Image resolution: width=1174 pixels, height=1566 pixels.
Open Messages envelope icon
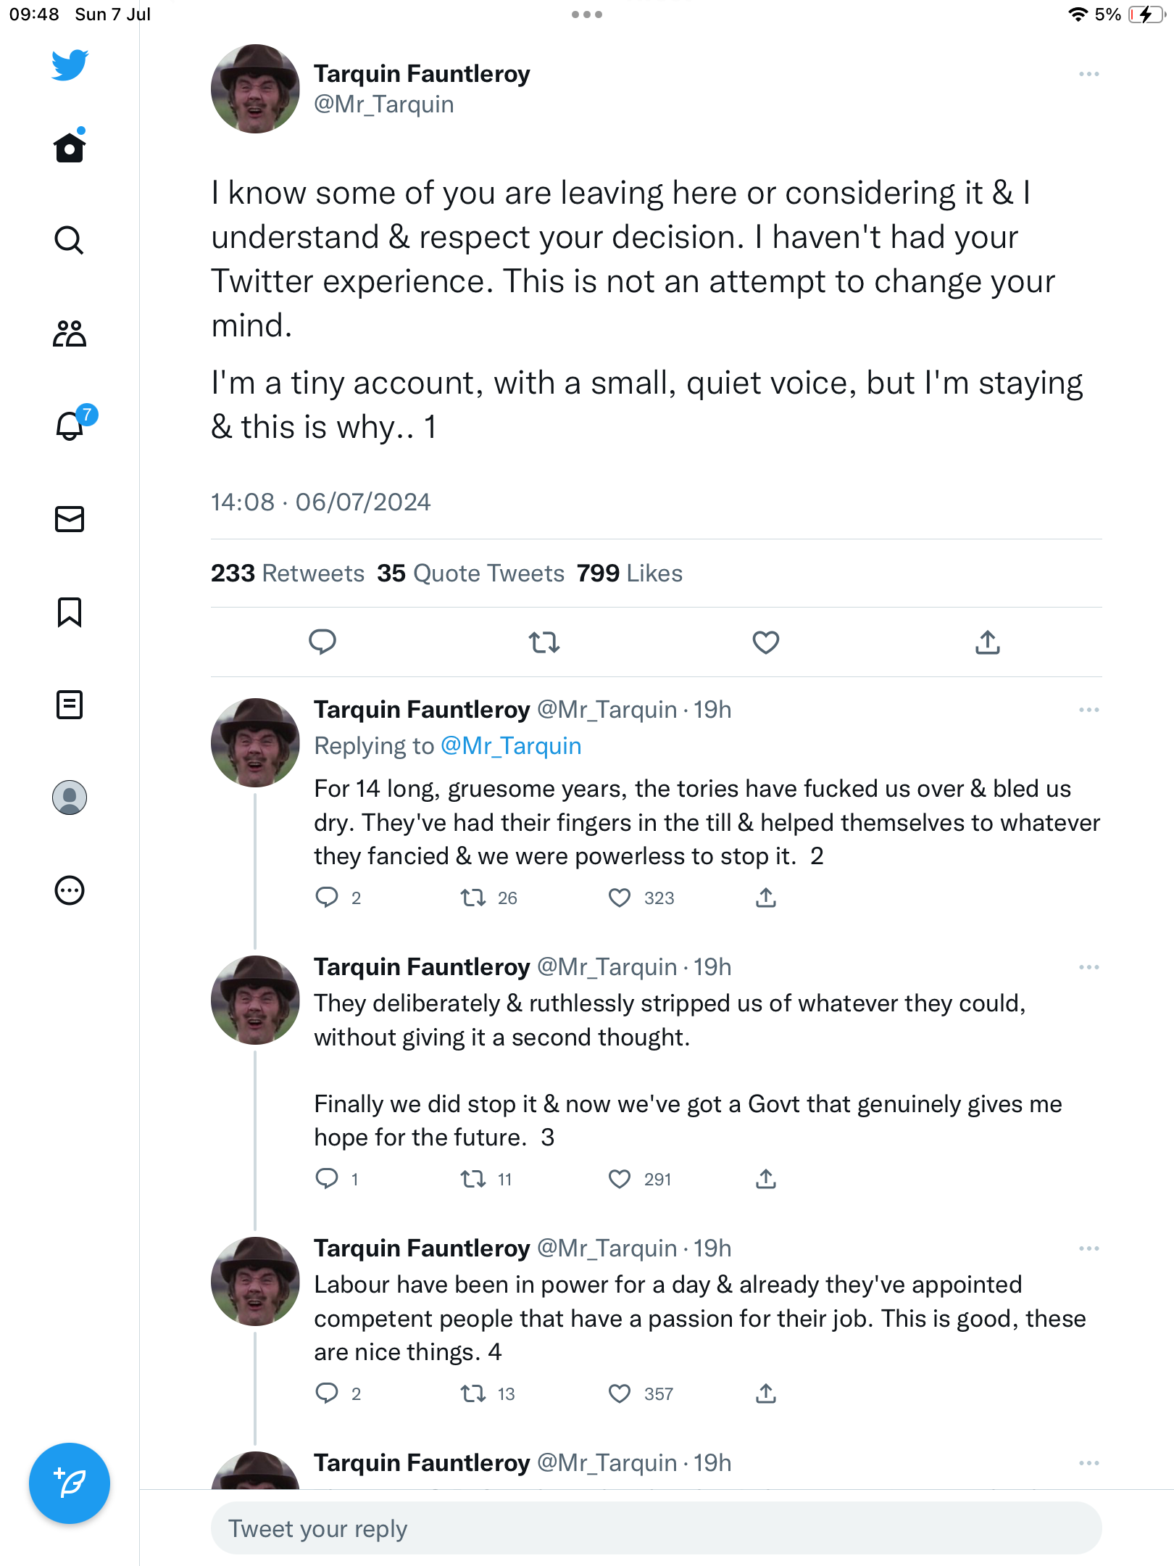click(70, 519)
